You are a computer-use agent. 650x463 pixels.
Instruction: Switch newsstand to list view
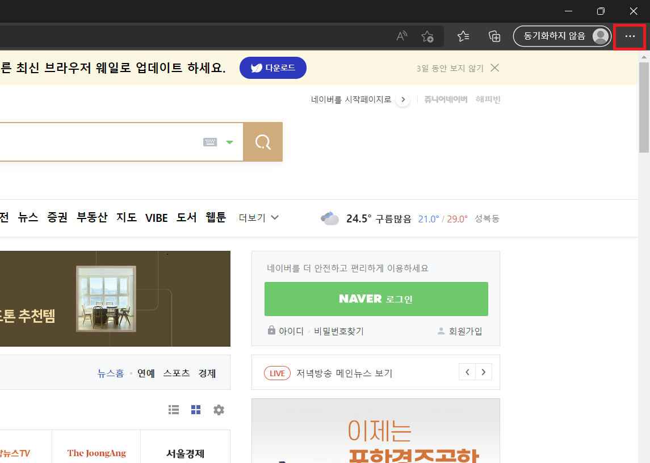tap(174, 410)
